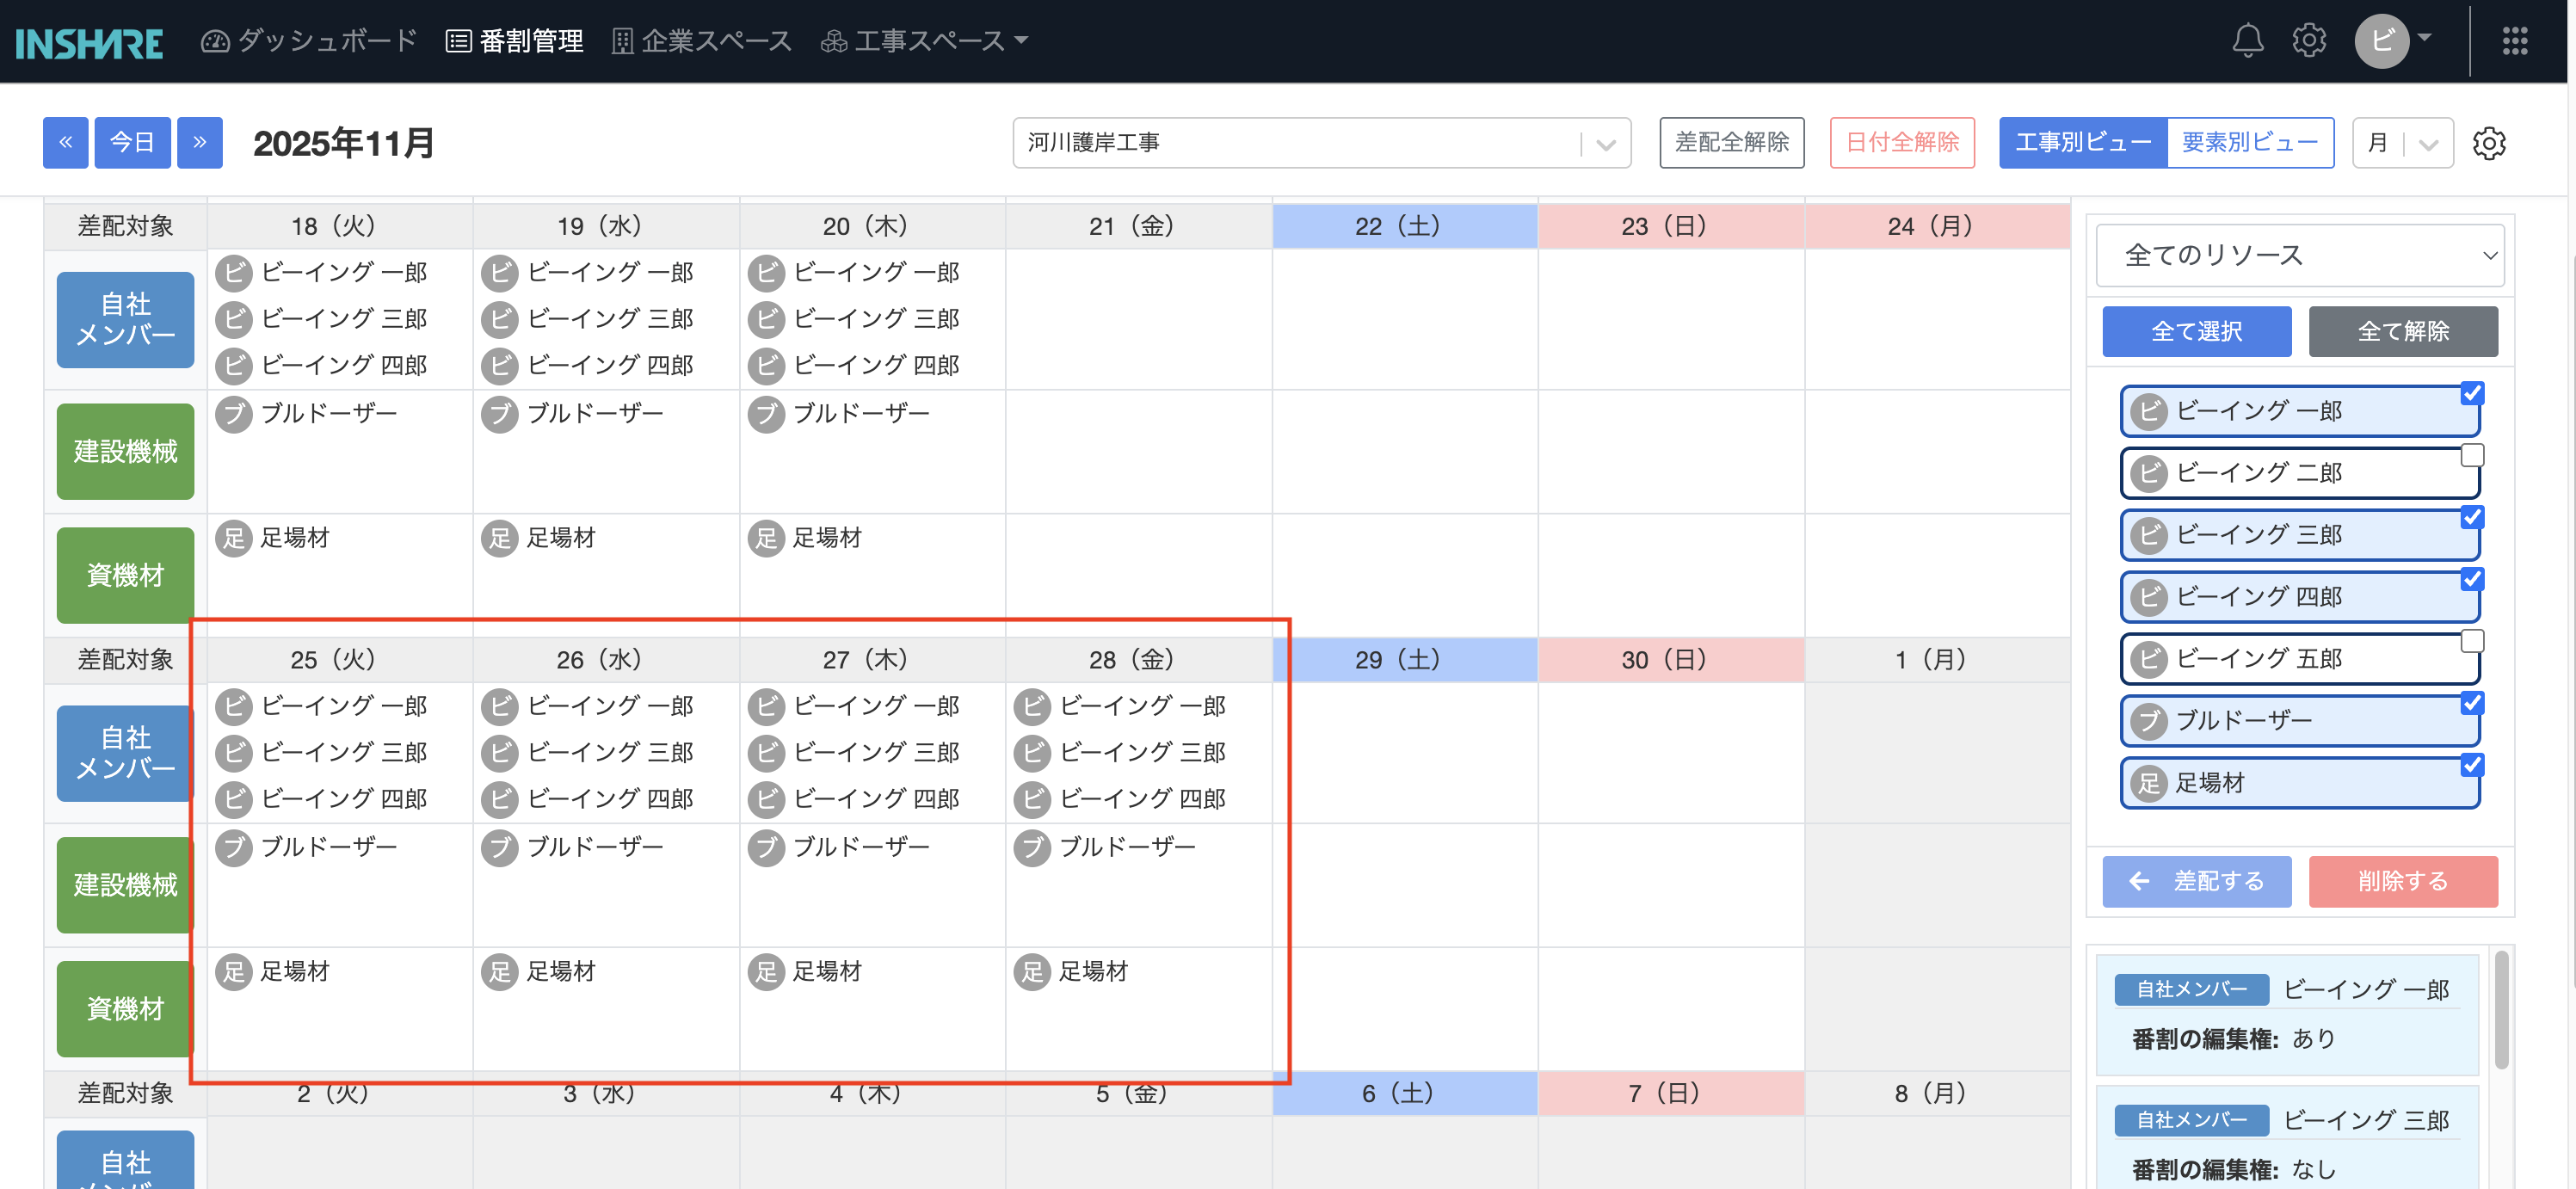Image resolution: width=2576 pixels, height=1189 pixels.
Task: Check ビーイング 二郎 resource checkbox
Action: click(2472, 456)
